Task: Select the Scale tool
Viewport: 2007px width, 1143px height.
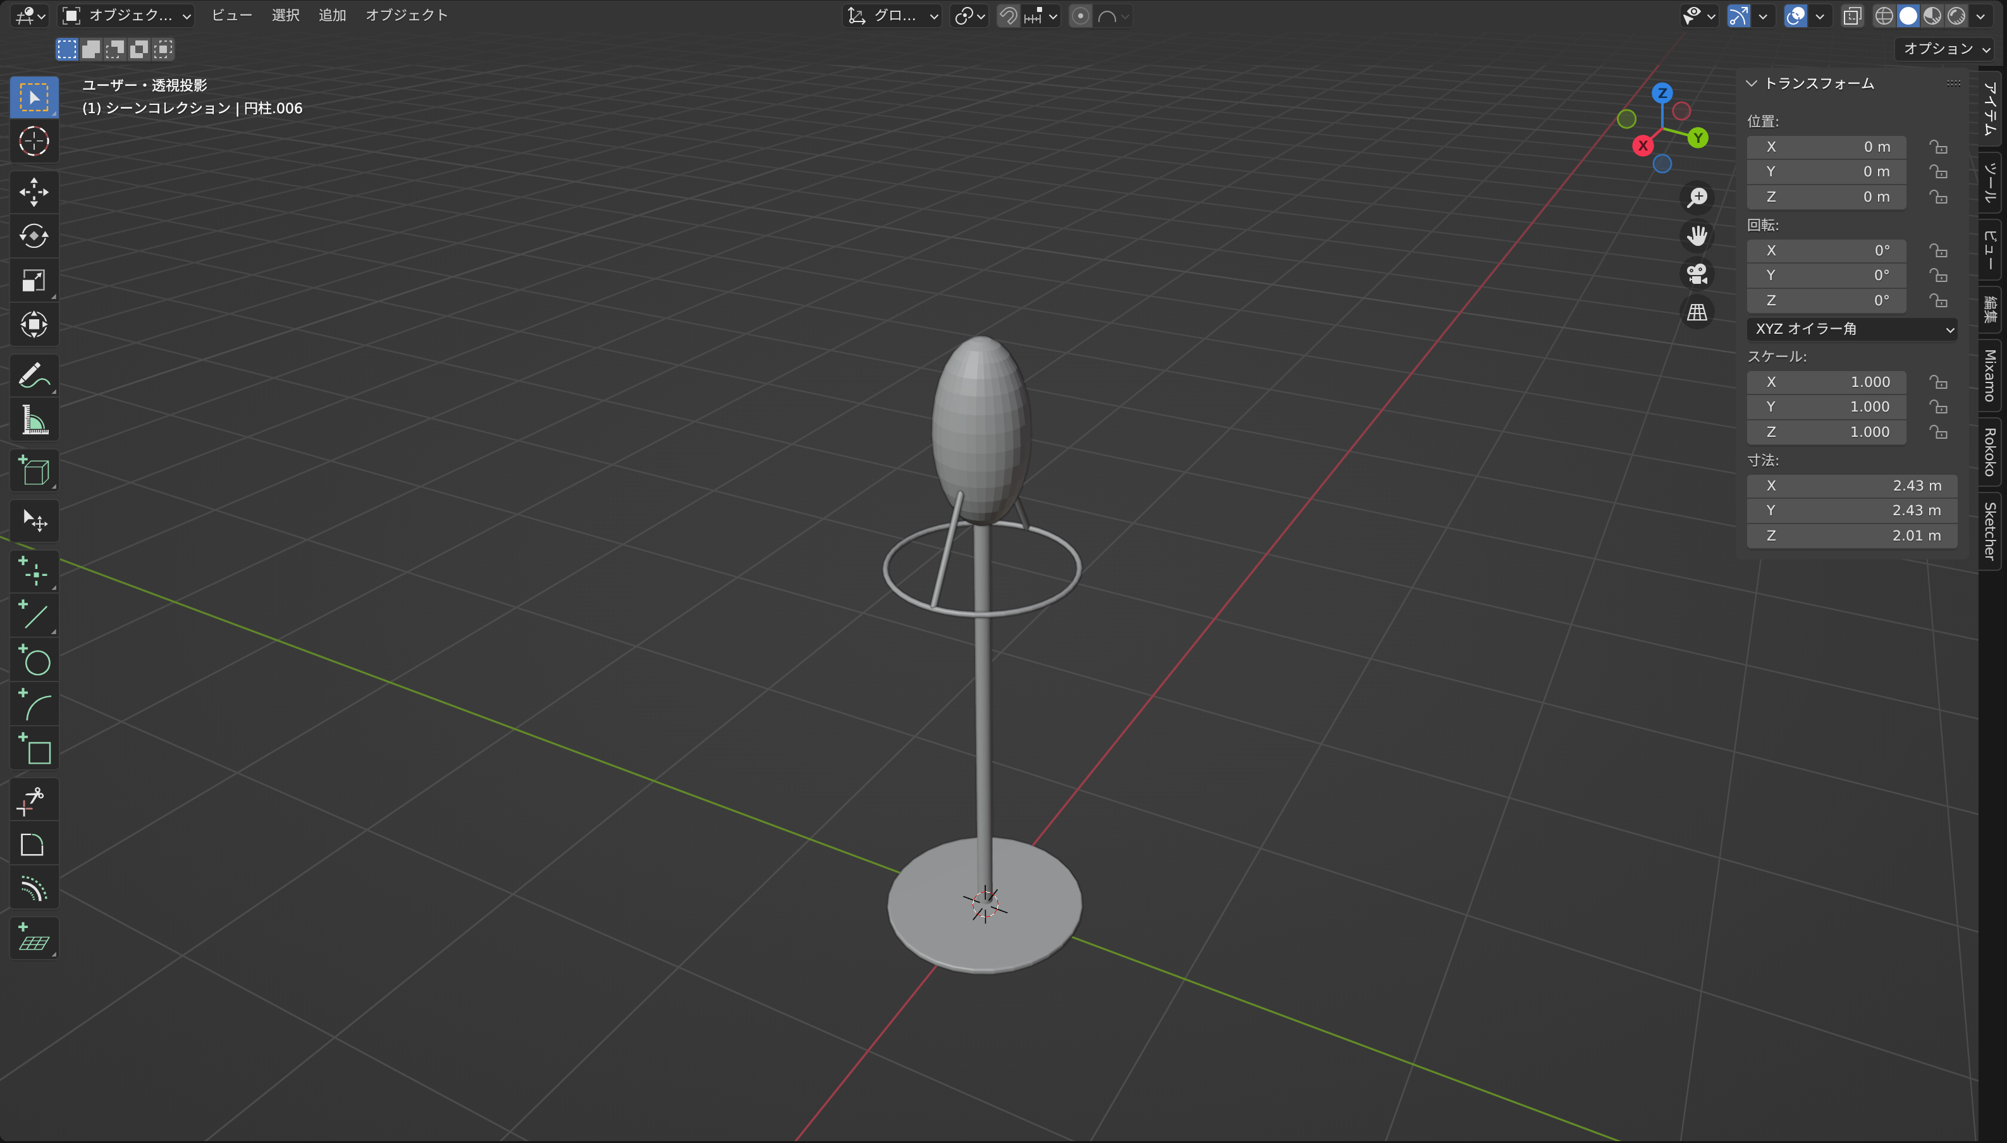Action: (34, 280)
